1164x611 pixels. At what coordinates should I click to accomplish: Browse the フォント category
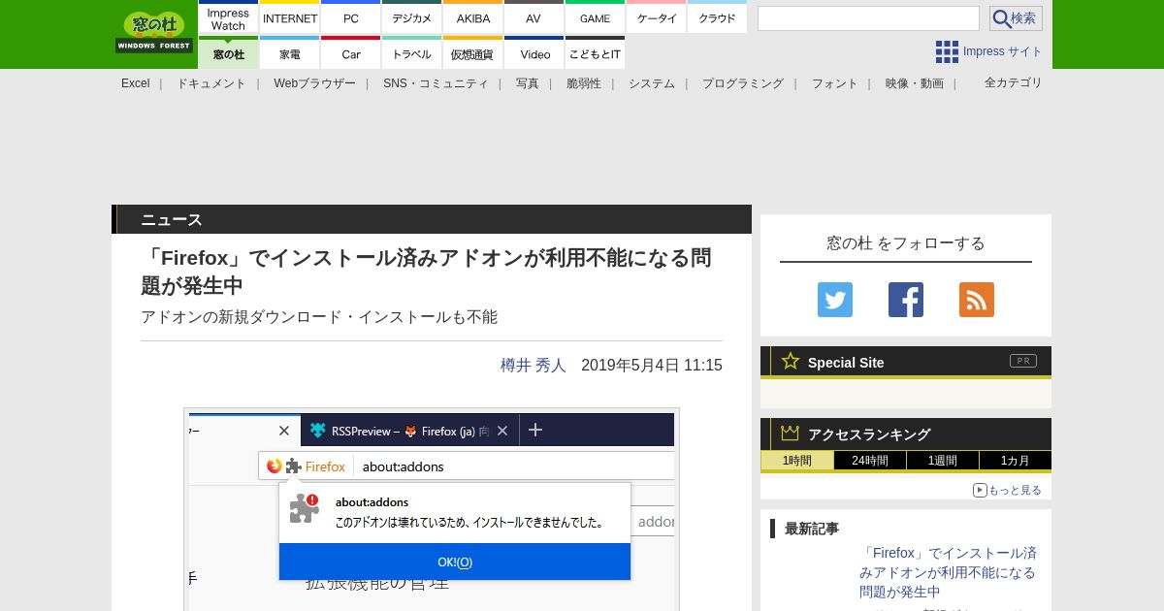click(x=835, y=83)
